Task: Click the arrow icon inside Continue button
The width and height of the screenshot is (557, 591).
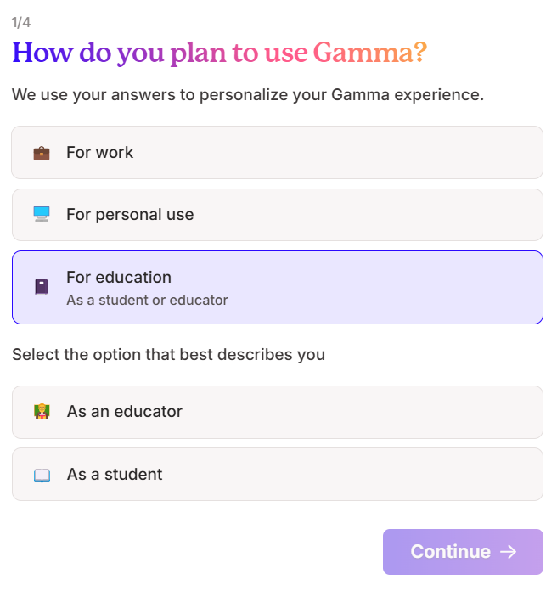Action: click(509, 552)
